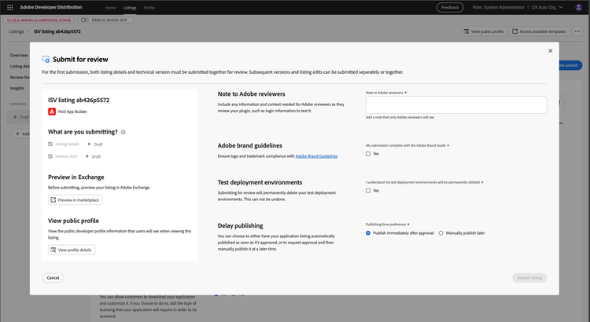Screen dimensions: 590x322
Task: Close the Submit for review dialog
Action: 550,51
